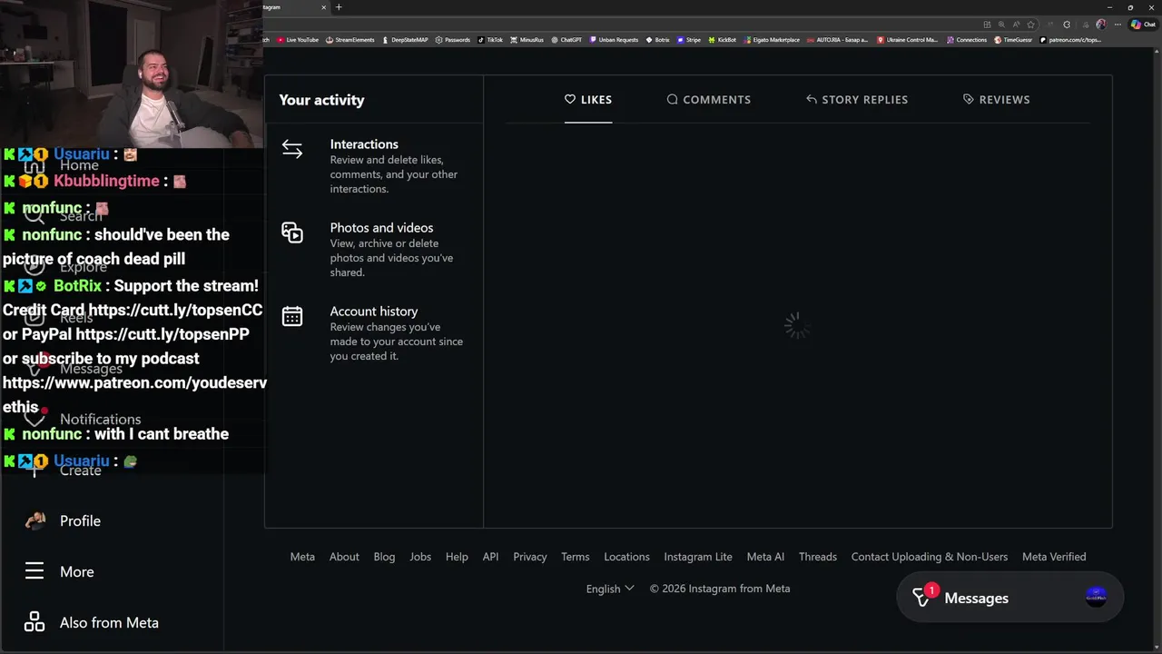Open the browser profile avatar
Screen dimensions: 1162x654
pyautogui.click(x=1101, y=25)
